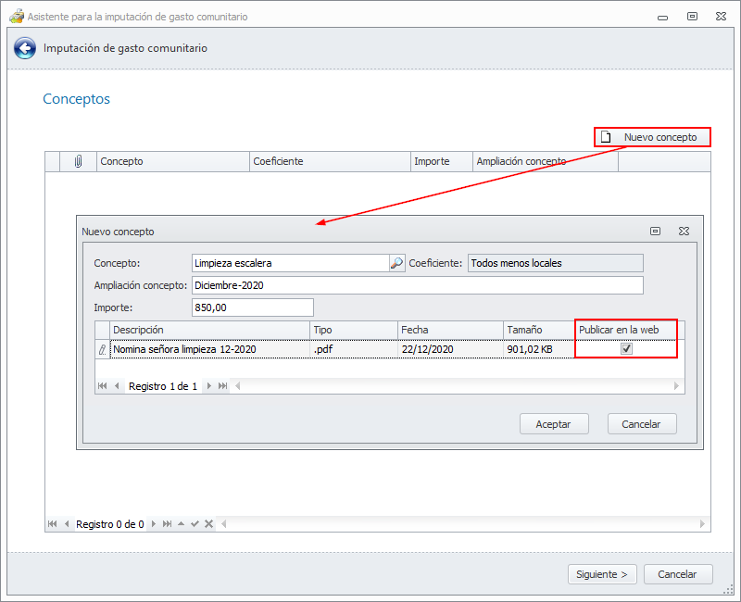Click the wizard application icon in title bar

tap(17, 17)
